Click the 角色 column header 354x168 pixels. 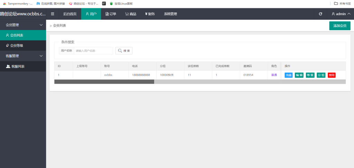coord(274,66)
